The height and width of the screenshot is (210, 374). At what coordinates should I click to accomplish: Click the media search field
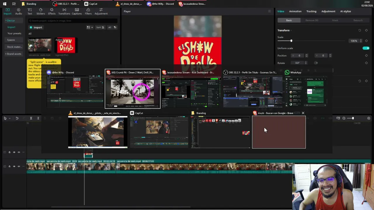coord(73,21)
